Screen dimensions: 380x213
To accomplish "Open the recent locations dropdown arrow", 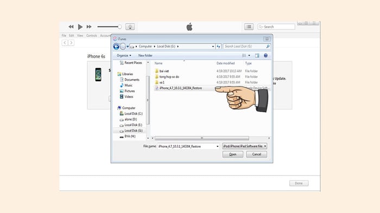I will tap(128, 47).
